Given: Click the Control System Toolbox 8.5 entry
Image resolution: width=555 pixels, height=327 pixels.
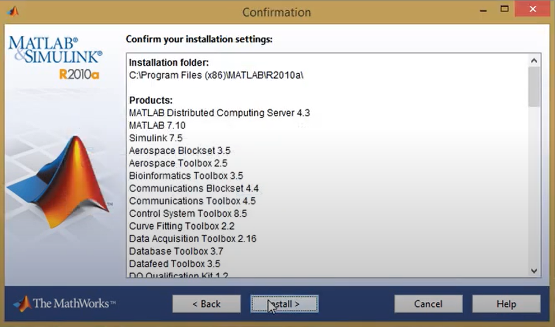Looking at the screenshot, I should coord(188,214).
